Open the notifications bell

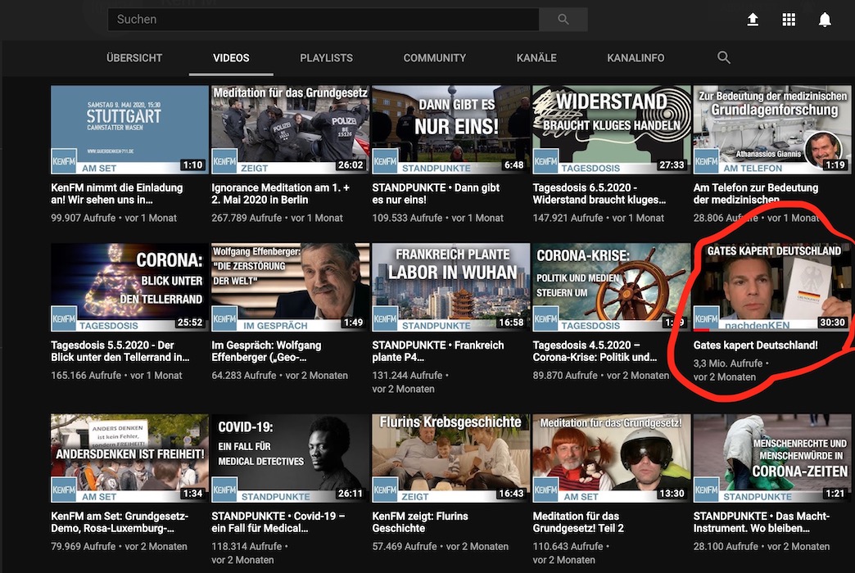(825, 20)
